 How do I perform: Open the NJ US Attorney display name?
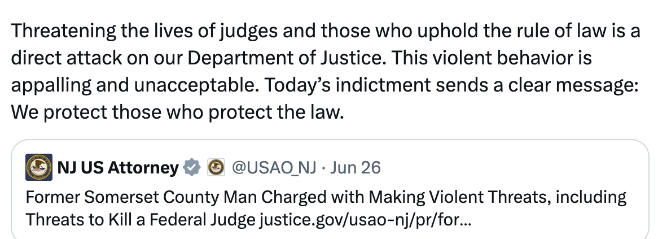[118, 168]
